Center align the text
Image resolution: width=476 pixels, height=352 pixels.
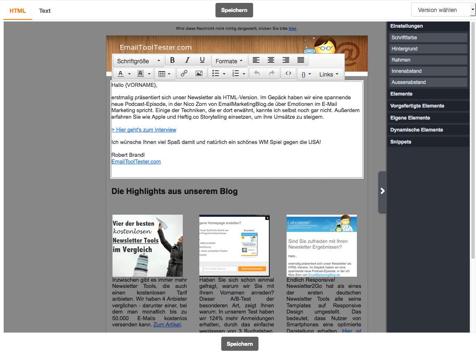point(271,60)
